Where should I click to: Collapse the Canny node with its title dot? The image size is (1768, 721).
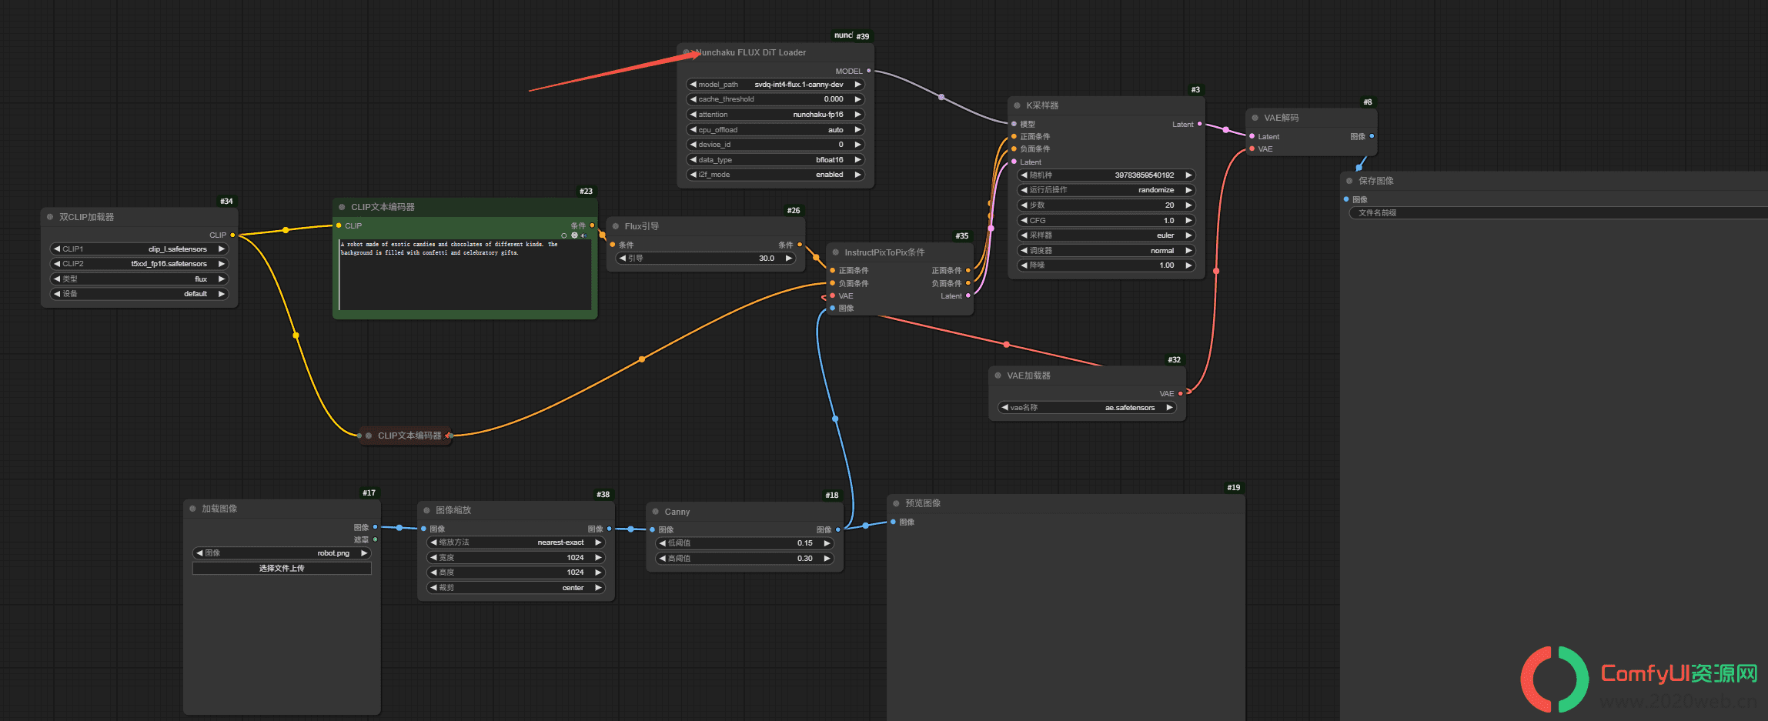click(x=656, y=512)
